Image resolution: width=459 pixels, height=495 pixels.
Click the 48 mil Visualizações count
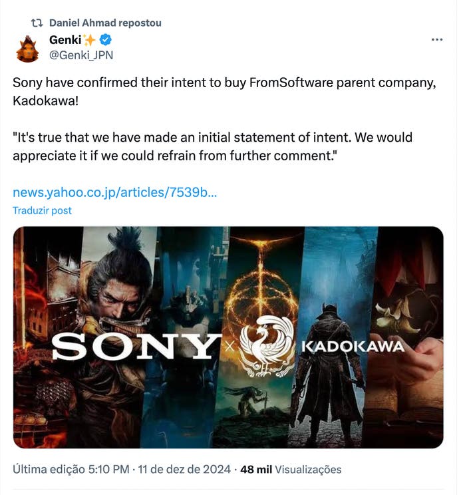[x=291, y=470]
